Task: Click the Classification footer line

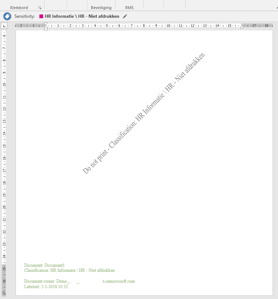Action: click(x=69, y=270)
